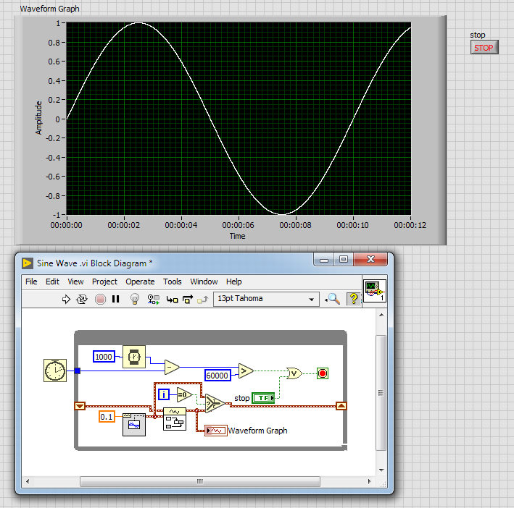Click the left shift register on the loop
This screenshot has width=514, height=508.
click(x=80, y=406)
